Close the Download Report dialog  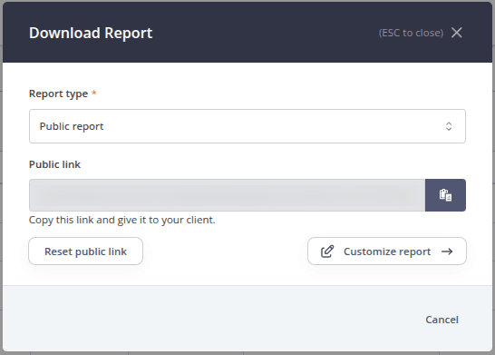tap(457, 33)
